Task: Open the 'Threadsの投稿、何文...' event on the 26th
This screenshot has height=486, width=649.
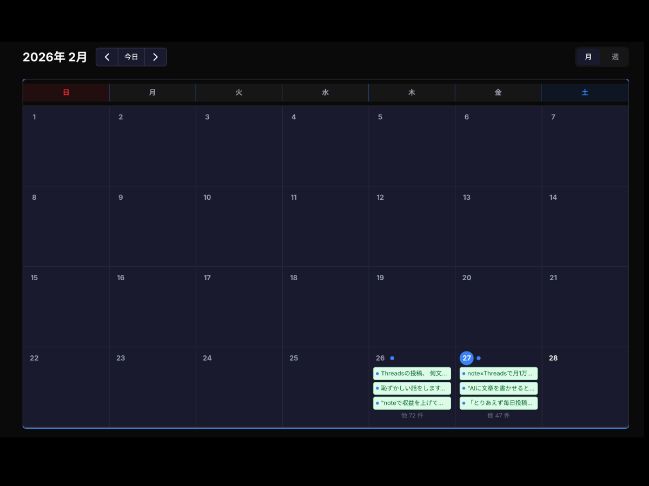Action: 412,374
